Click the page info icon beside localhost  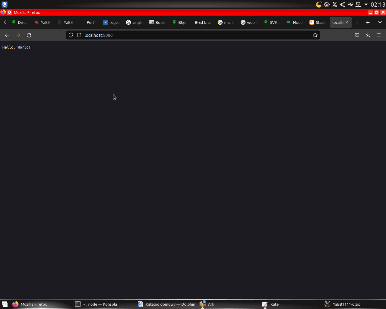(79, 35)
